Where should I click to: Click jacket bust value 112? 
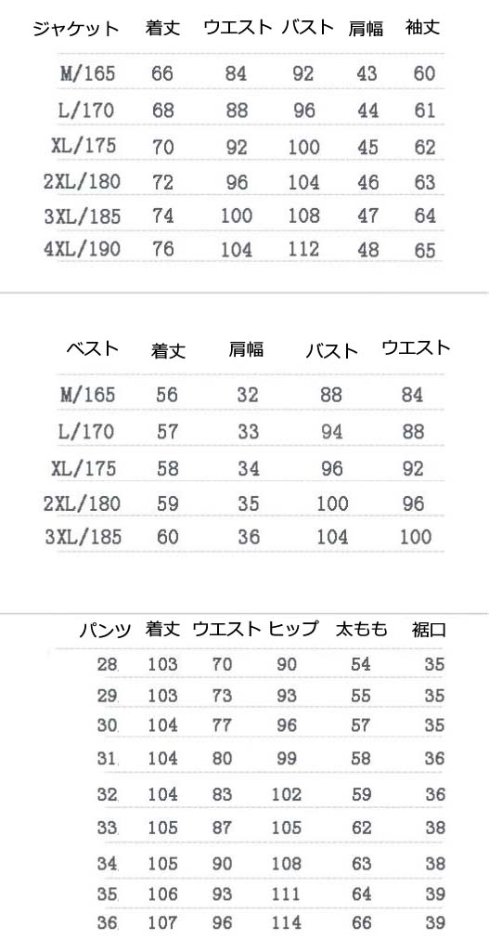click(304, 249)
